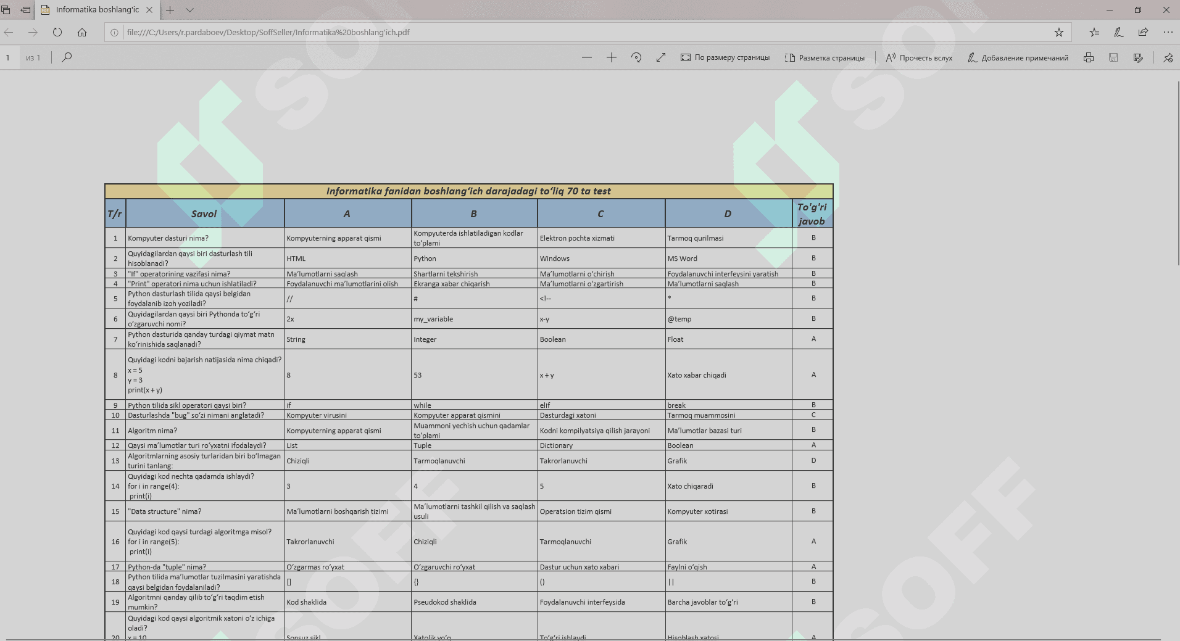
Task: Rotate the PDF page
Action: click(636, 57)
